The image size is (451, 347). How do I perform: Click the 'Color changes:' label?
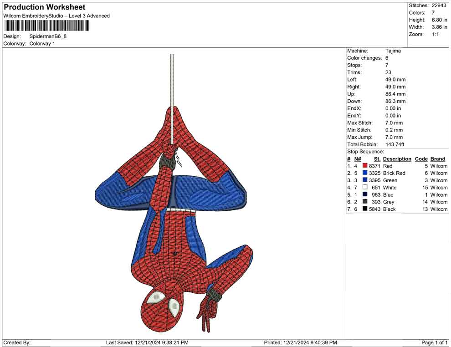pyautogui.click(x=365, y=58)
